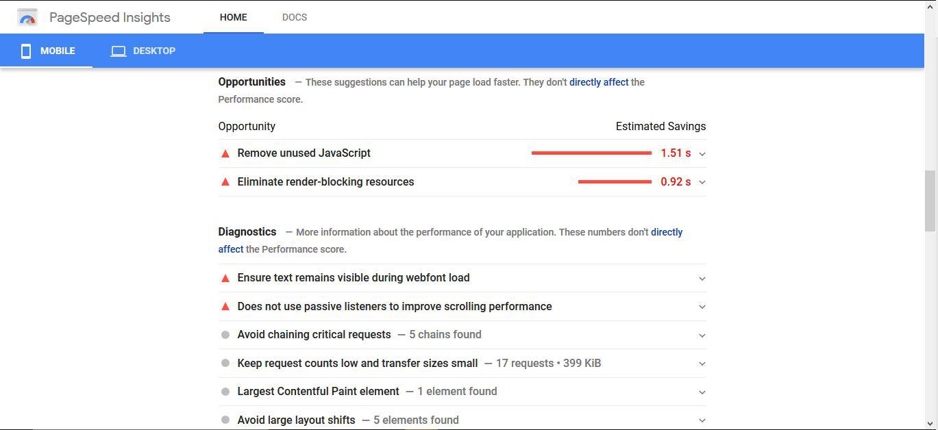Click the Estimated Savings column header
Viewport: 938px width, 430px height.
661,127
